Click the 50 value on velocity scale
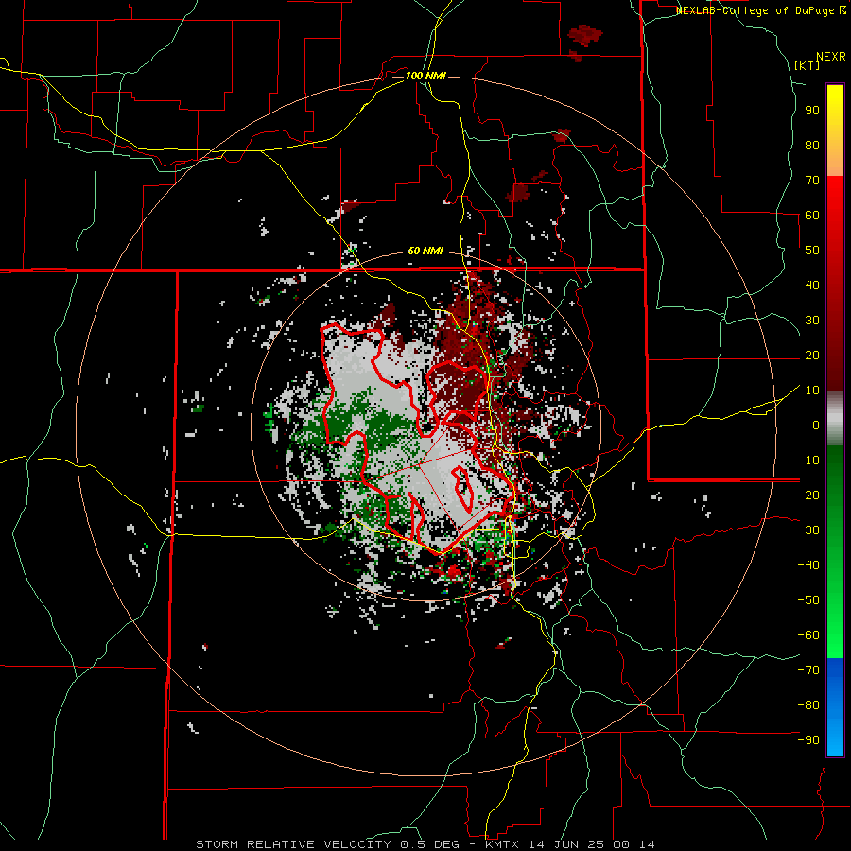Image resolution: width=851 pixels, height=851 pixels. click(x=812, y=251)
